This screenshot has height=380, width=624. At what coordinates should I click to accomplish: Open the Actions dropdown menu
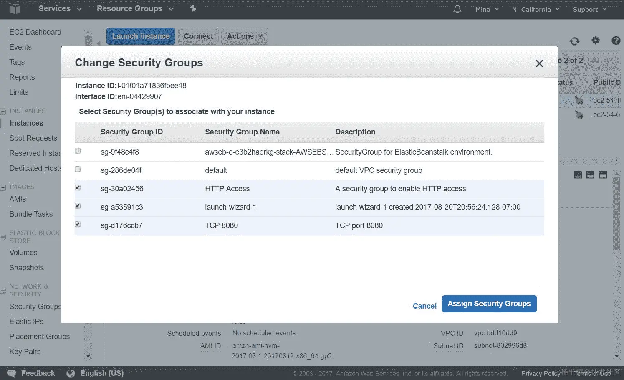pyautogui.click(x=245, y=36)
